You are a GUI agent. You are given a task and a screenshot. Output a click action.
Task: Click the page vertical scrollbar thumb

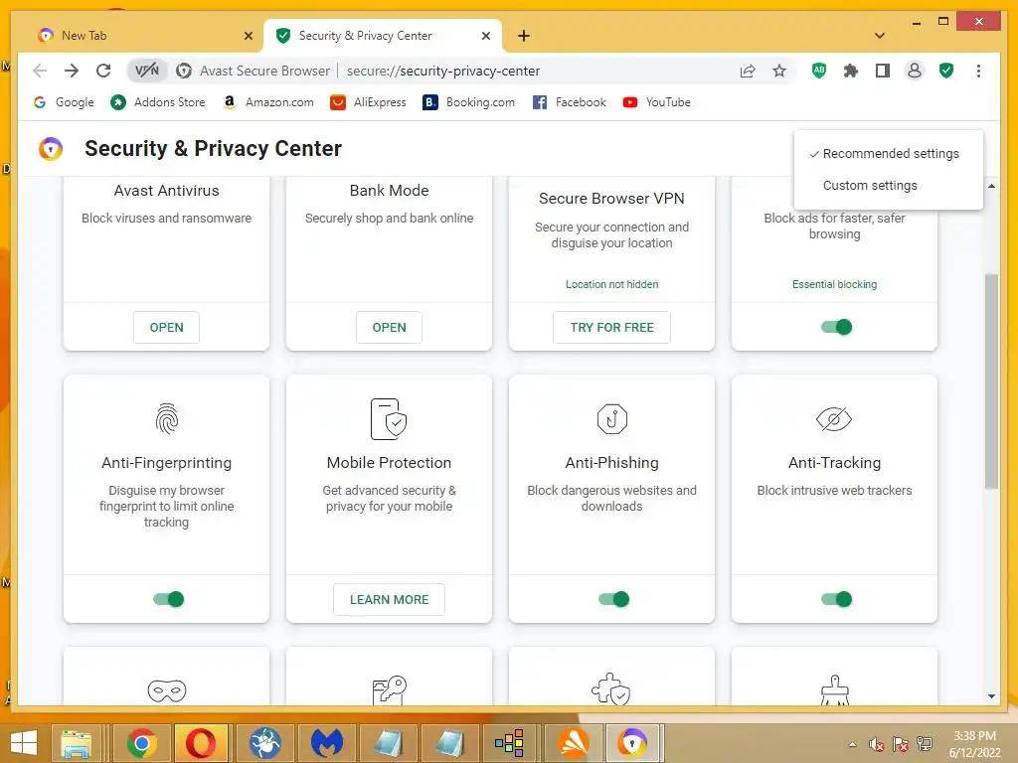point(991,381)
